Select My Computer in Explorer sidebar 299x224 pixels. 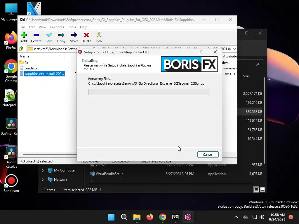pyautogui.click(x=62, y=170)
